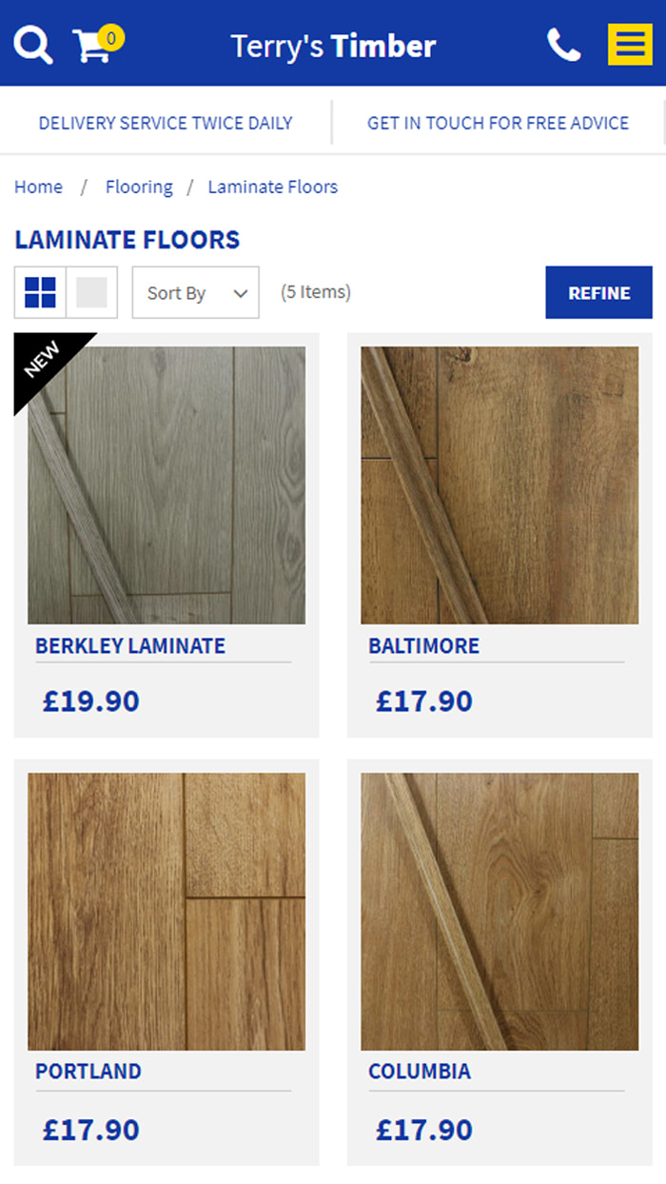
Task: Open Terry's Timber logo homepage
Action: [x=333, y=45]
